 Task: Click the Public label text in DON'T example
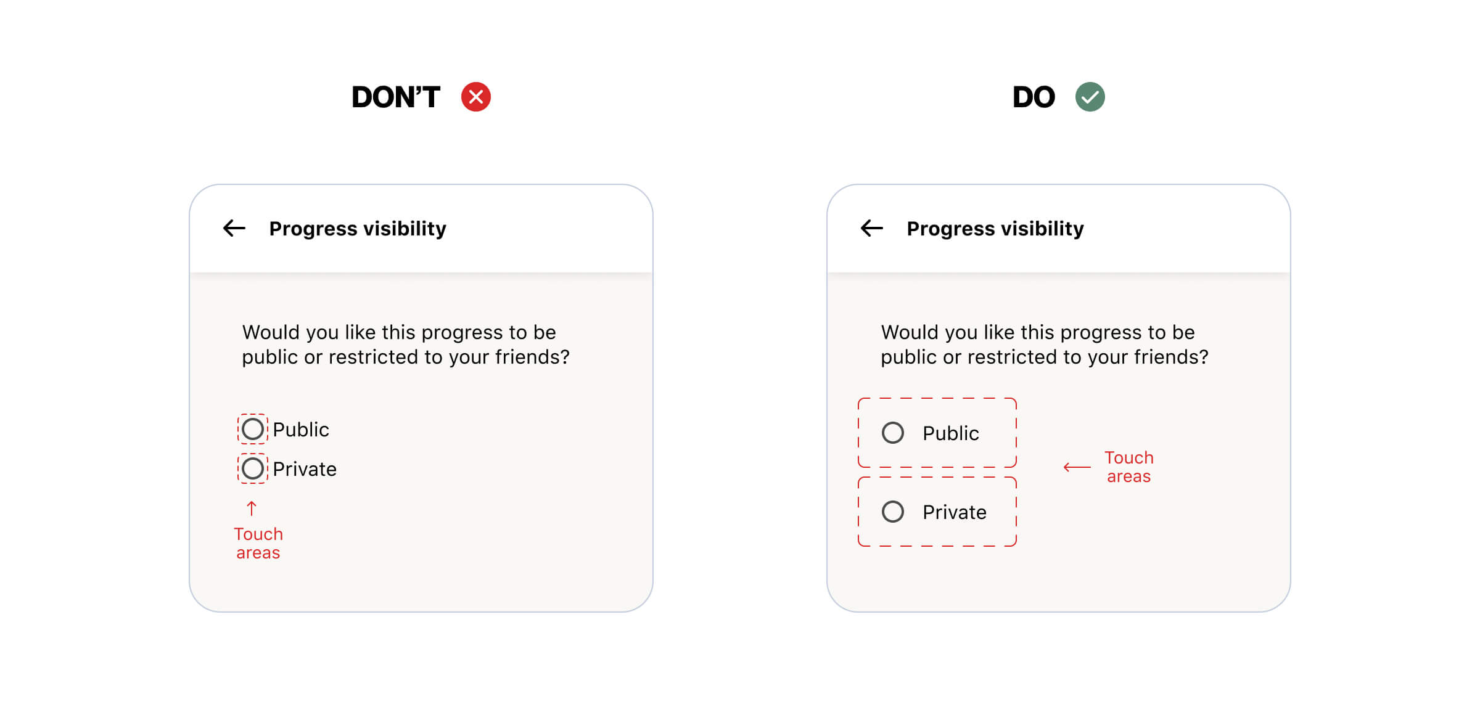point(301,430)
